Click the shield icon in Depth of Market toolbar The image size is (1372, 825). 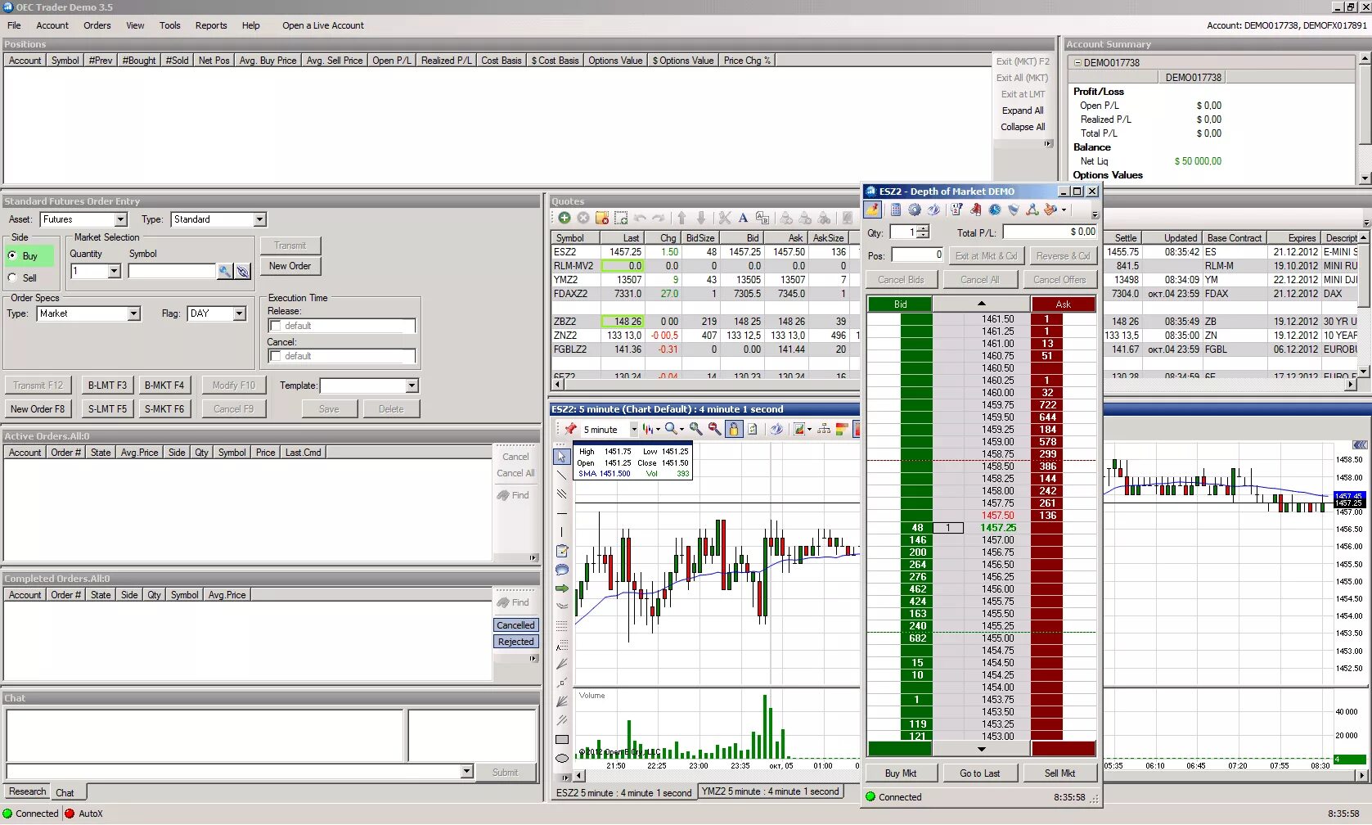1014,210
